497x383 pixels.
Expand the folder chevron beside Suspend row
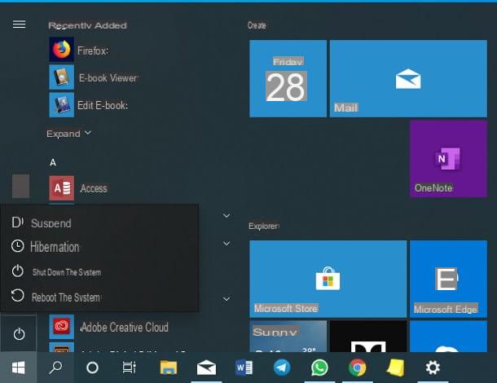click(x=227, y=216)
